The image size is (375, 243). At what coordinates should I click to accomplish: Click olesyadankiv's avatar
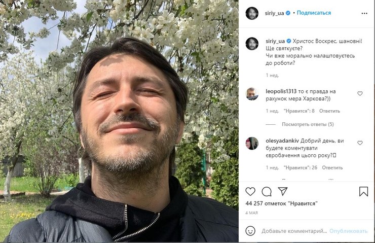pos(252,143)
